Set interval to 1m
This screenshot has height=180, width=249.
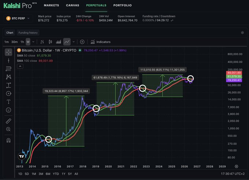pos(7,42)
